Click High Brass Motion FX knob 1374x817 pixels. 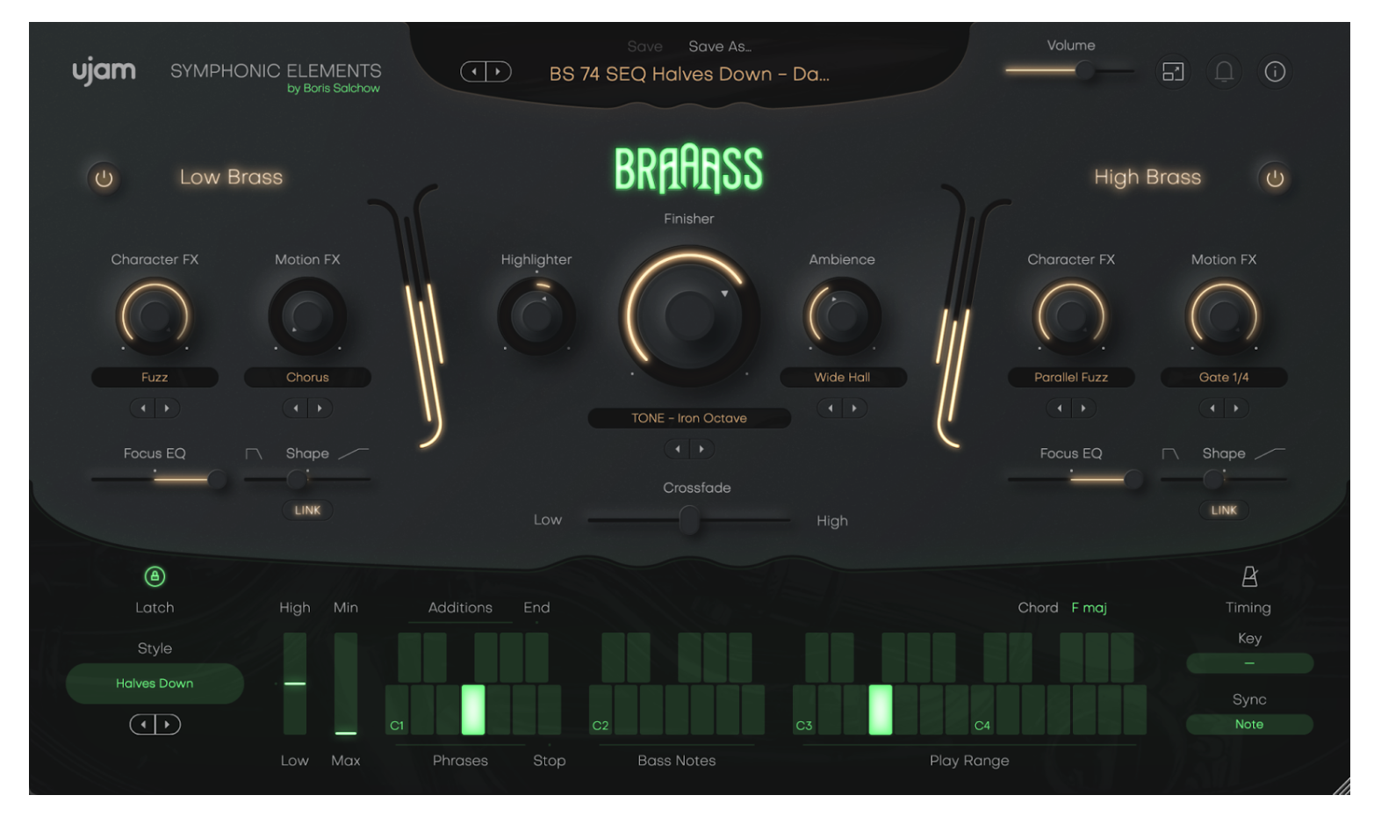(1224, 315)
